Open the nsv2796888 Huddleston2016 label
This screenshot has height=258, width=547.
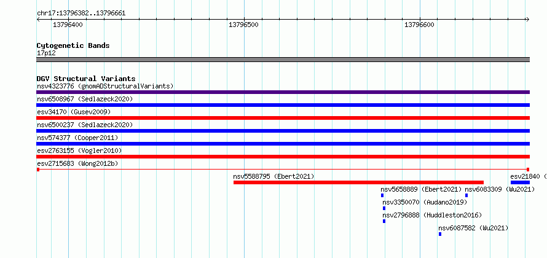[432, 215]
